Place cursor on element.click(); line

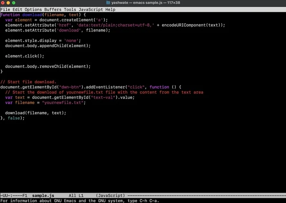[x=25, y=56]
